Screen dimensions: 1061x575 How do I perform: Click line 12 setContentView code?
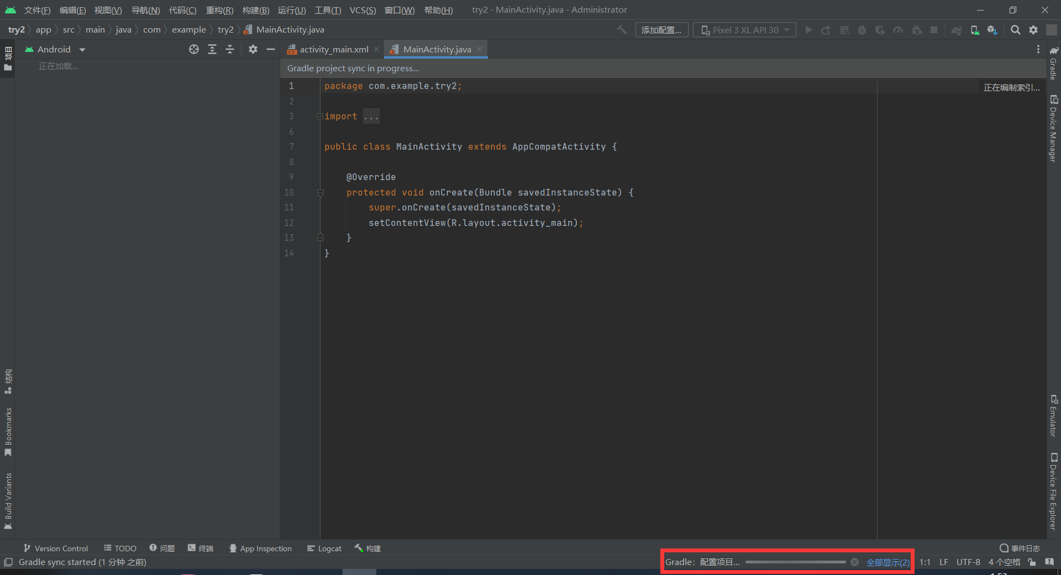coord(476,223)
